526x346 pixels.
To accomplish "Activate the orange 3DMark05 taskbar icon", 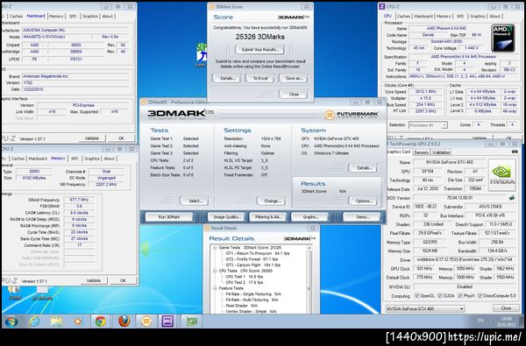I will pyautogui.click(x=146, y=321).
